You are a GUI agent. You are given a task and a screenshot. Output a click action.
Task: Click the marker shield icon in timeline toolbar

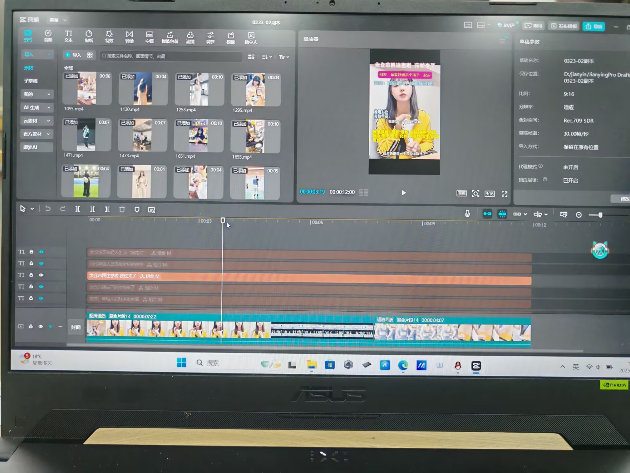point(137,210)
